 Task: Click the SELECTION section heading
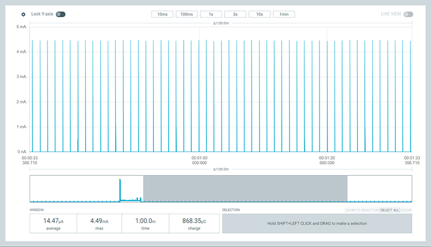tap(231, 210)
